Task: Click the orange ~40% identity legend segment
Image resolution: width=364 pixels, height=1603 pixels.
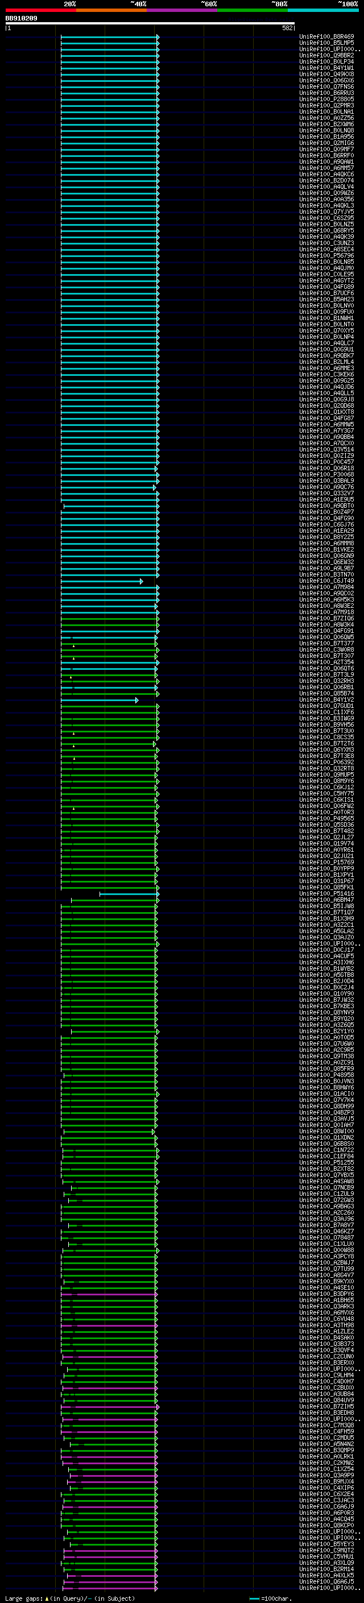Action: [111, 10]
